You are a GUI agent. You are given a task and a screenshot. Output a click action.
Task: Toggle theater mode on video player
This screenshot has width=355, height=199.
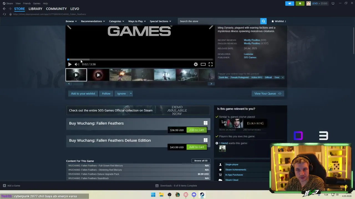[x=203, y=64]
